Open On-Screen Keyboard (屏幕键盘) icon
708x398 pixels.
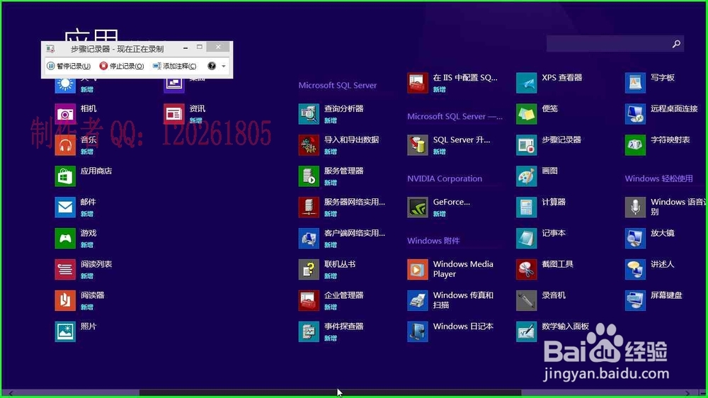click(x=635, y=301)
